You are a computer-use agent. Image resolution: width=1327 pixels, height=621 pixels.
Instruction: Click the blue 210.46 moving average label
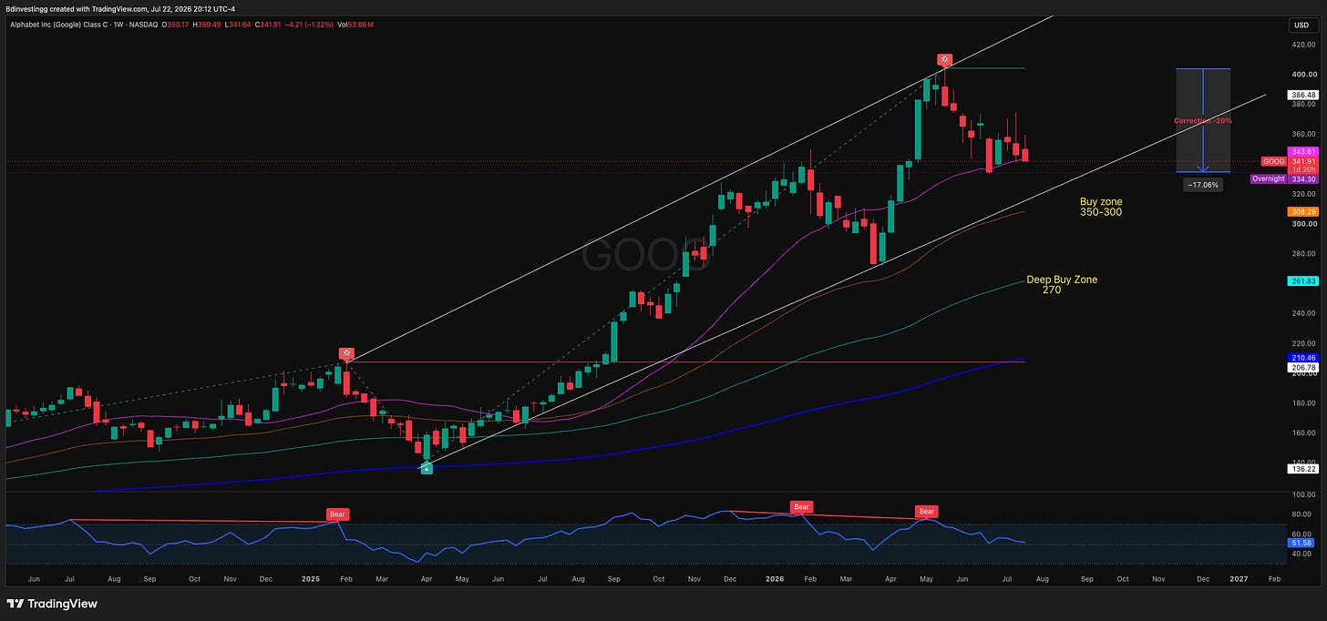(1304, 358)
